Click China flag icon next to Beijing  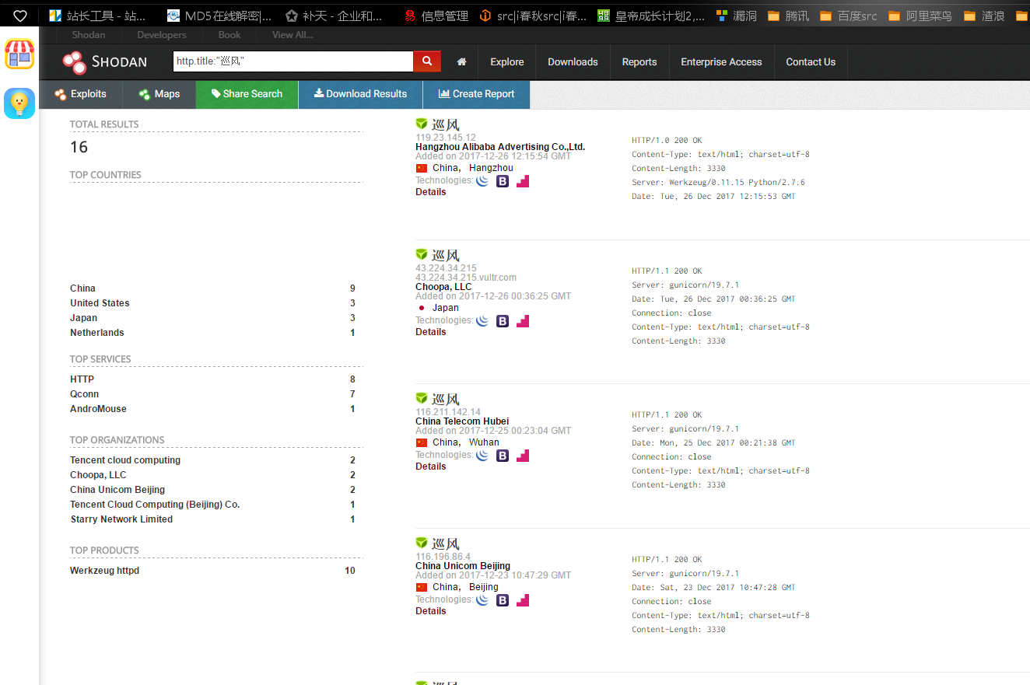(x=422, y=587)
